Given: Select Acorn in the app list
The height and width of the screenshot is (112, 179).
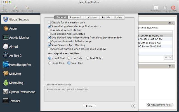Looking at the screenshot, I should pyautogui.click(x=21, y=29).
